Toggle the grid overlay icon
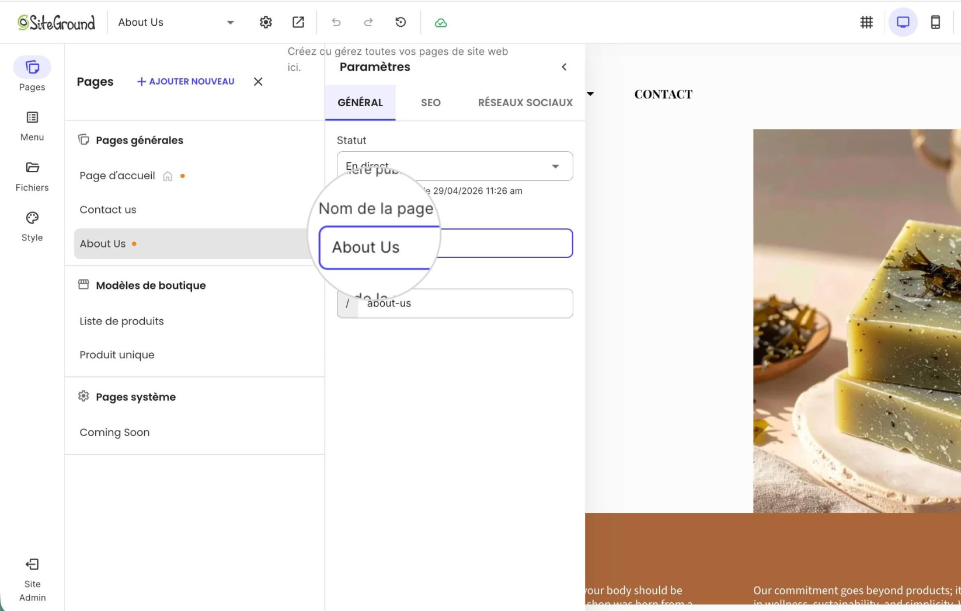Image resolution: width=961 pixels, height=611 pixels. [866, 22]
